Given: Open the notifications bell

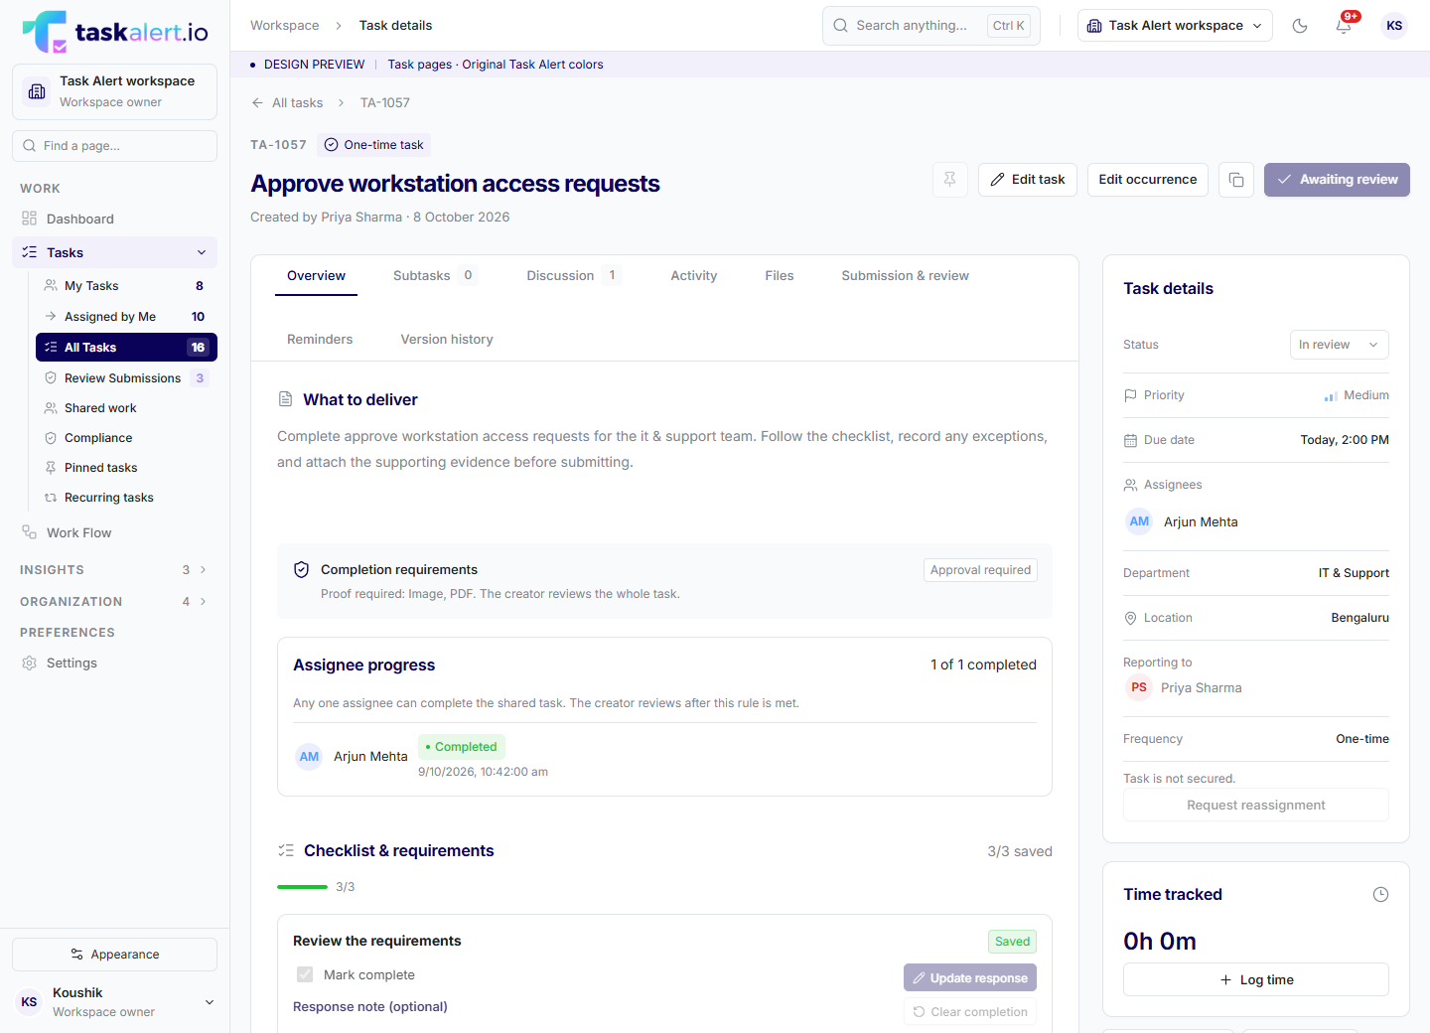Looking at the screenshot, I should click(x=1344, y=26).
